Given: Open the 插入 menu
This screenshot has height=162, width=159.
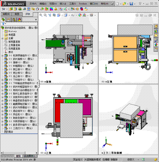Looking at the screenshot, I should point(63,4).
